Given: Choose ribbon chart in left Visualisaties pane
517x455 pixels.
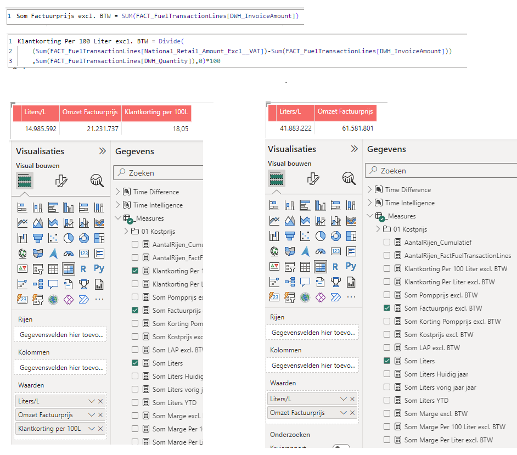Looking at the screenshot, I should click(99, 223).
